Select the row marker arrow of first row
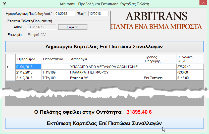The height and width of the screenshot is (134, 209). (8, 67)
